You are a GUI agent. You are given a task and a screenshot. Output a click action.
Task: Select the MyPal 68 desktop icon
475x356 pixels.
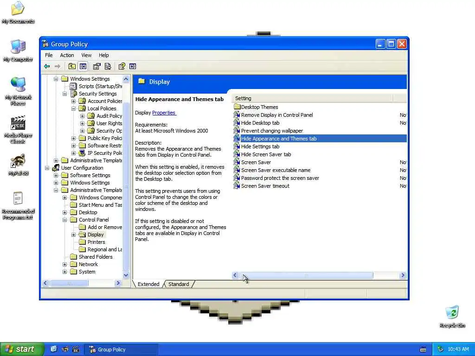(18, 165)
